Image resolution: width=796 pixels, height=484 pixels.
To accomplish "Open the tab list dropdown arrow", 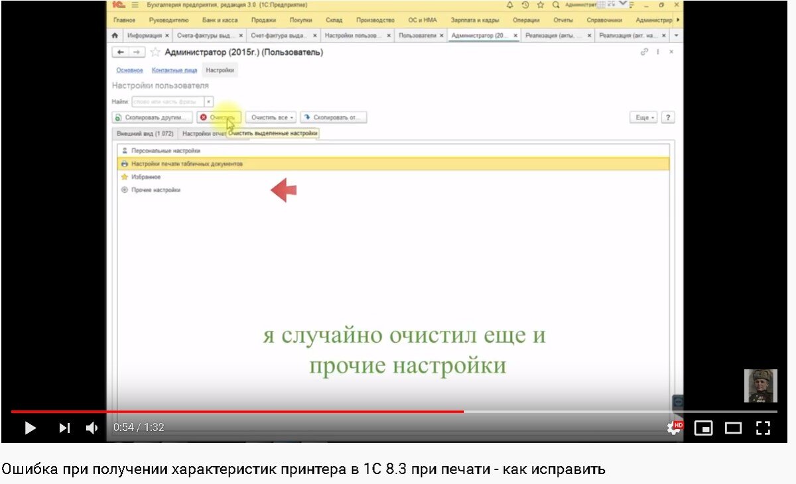I will (x=675, y=35).
